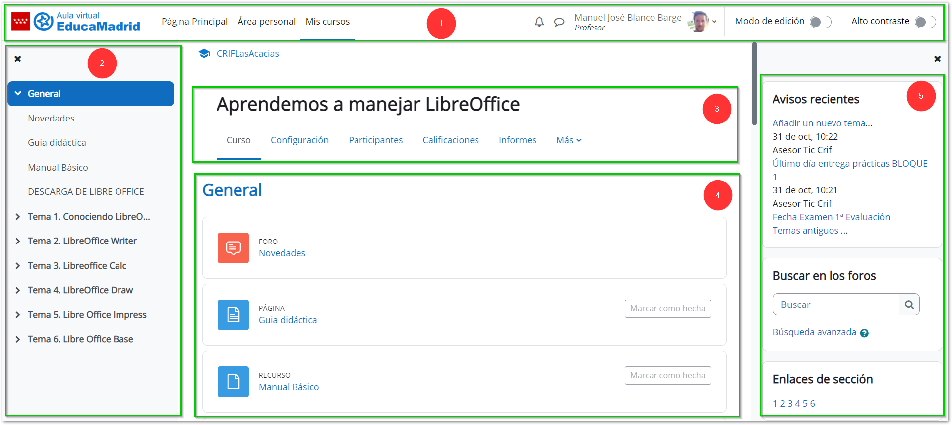
Task: Open the Novedades forum link in main content
Action: tap(282, 253)
